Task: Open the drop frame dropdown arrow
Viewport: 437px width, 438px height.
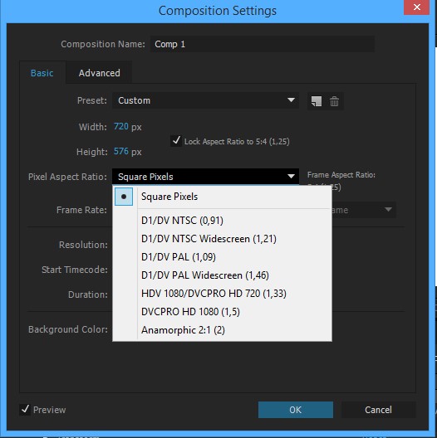Action: (388, 210)
